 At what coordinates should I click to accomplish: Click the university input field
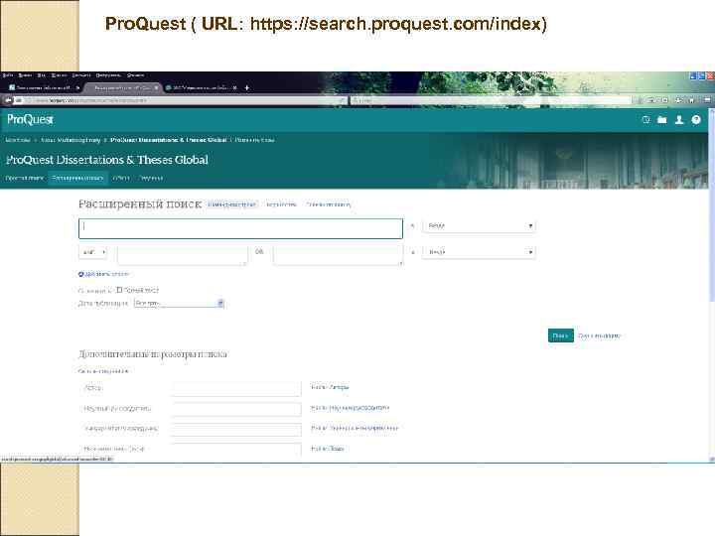236,430
